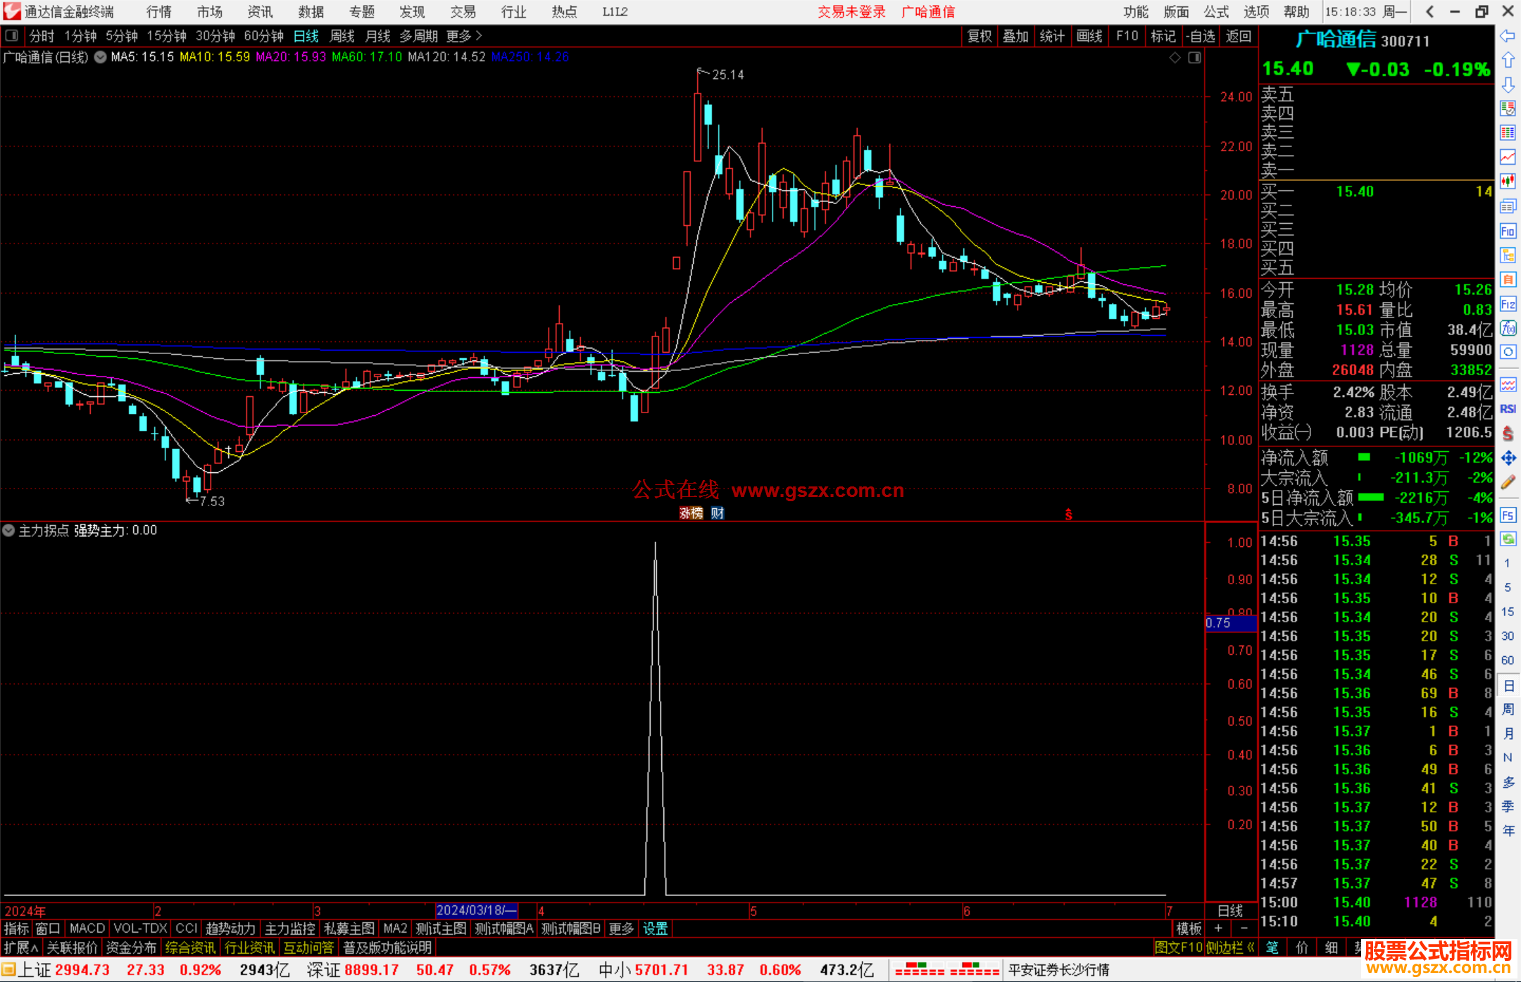Switch to the 周线 period tab
Screen dimensions: 1521x982
(x=342, y=36)
